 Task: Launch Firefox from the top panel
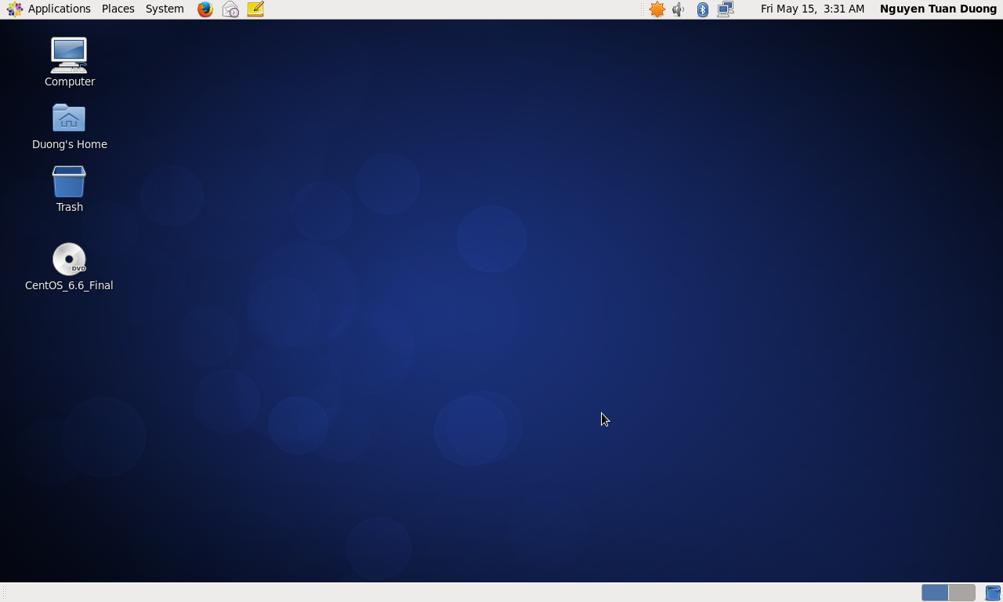(x=205, y=9)
